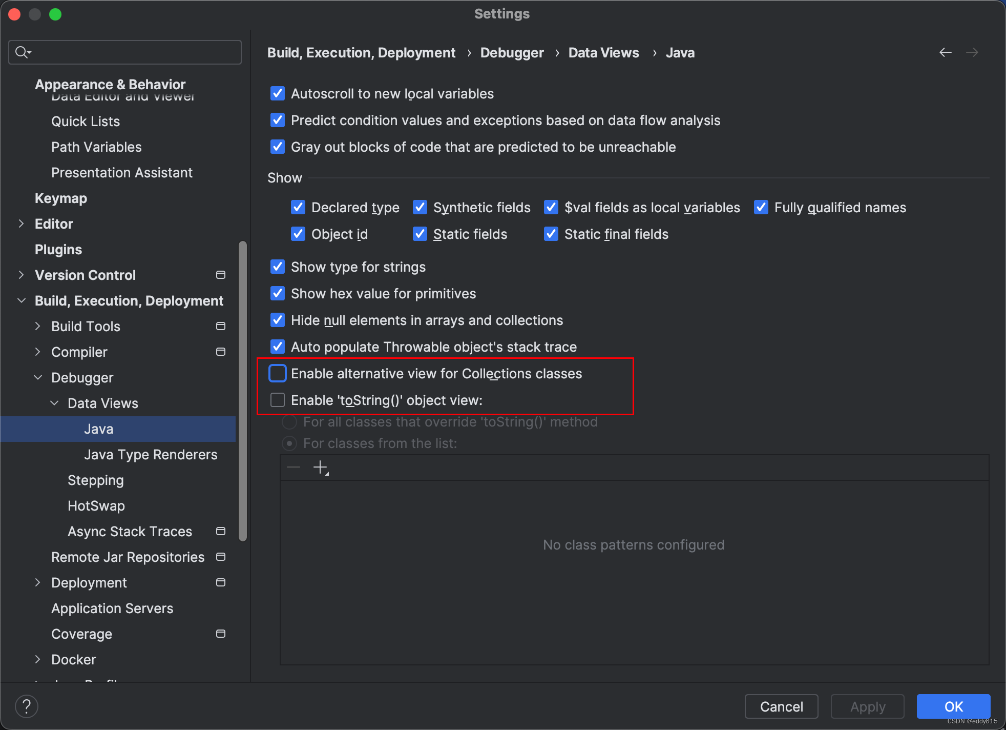Expand the Deployment tree node
This screenshot has height=730, width=1006.
coord(37,582)
